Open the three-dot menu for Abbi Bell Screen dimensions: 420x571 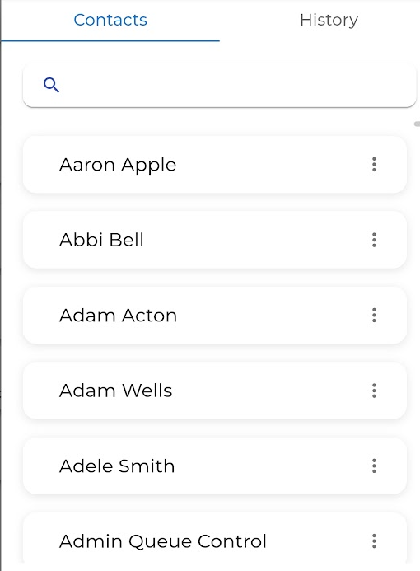(374, 240)
